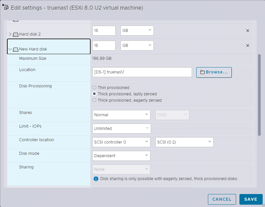Click the Hard disk 2 drive icon
265x207 pixels.
[16, 34]
